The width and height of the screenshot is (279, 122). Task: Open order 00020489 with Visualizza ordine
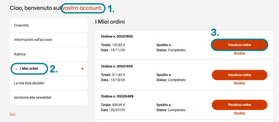[x=239, y=105]
